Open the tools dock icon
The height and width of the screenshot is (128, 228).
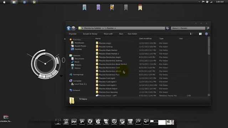point(138,121)
